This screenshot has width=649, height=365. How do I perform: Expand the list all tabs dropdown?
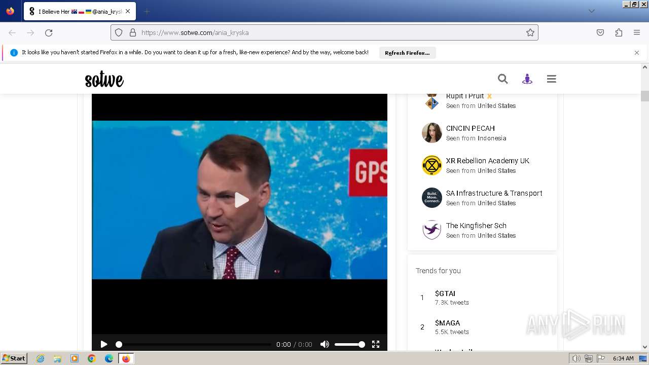591,11
